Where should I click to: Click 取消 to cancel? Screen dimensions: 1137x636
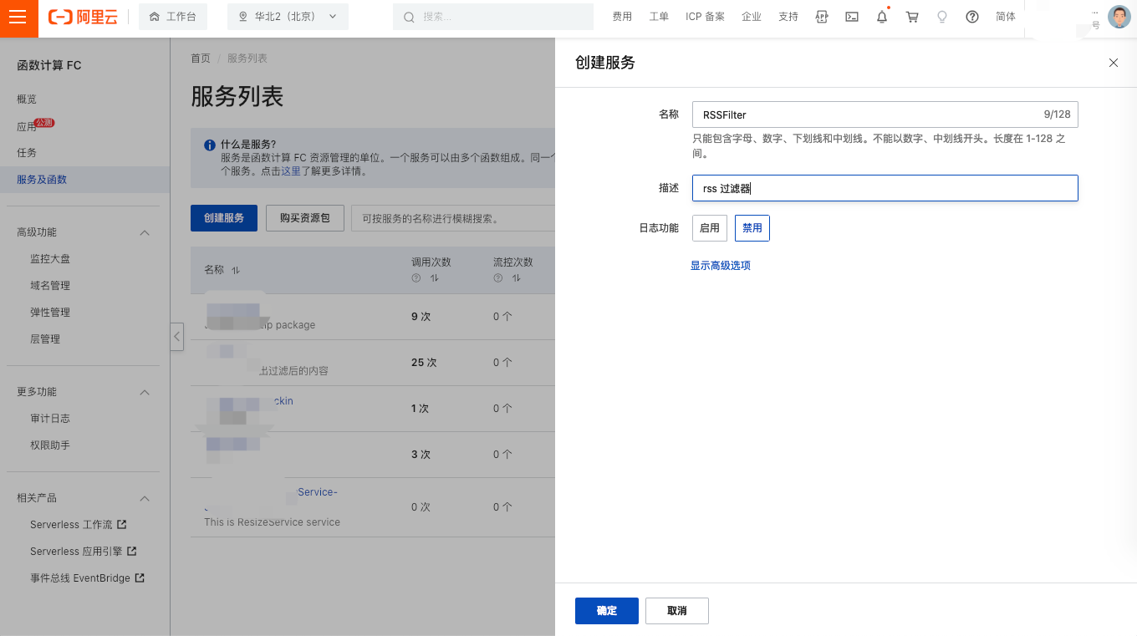[677, 611]
